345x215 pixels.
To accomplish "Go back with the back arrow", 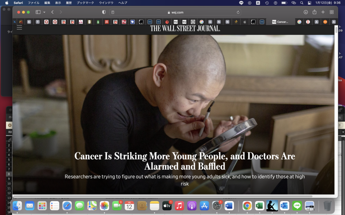I will tap(52, 12).
